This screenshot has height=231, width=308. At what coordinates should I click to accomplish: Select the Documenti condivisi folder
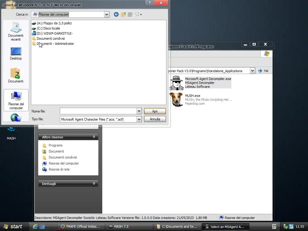pos(48,38)
